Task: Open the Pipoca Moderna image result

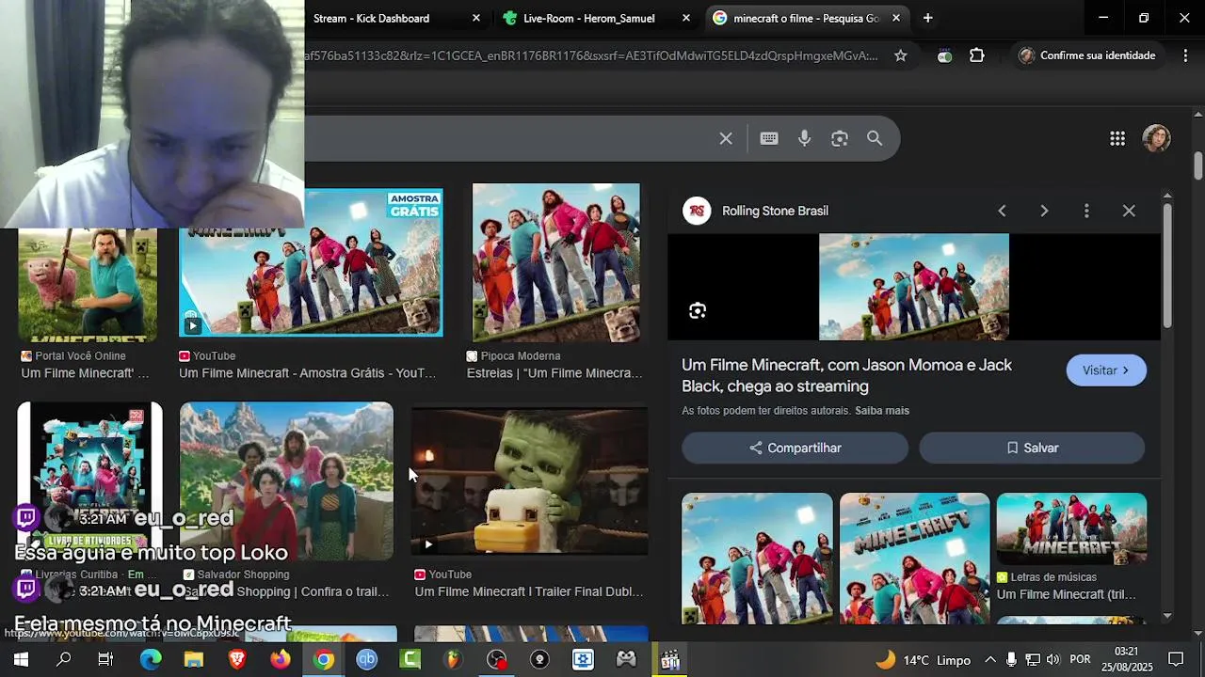Action: point(555,262)
